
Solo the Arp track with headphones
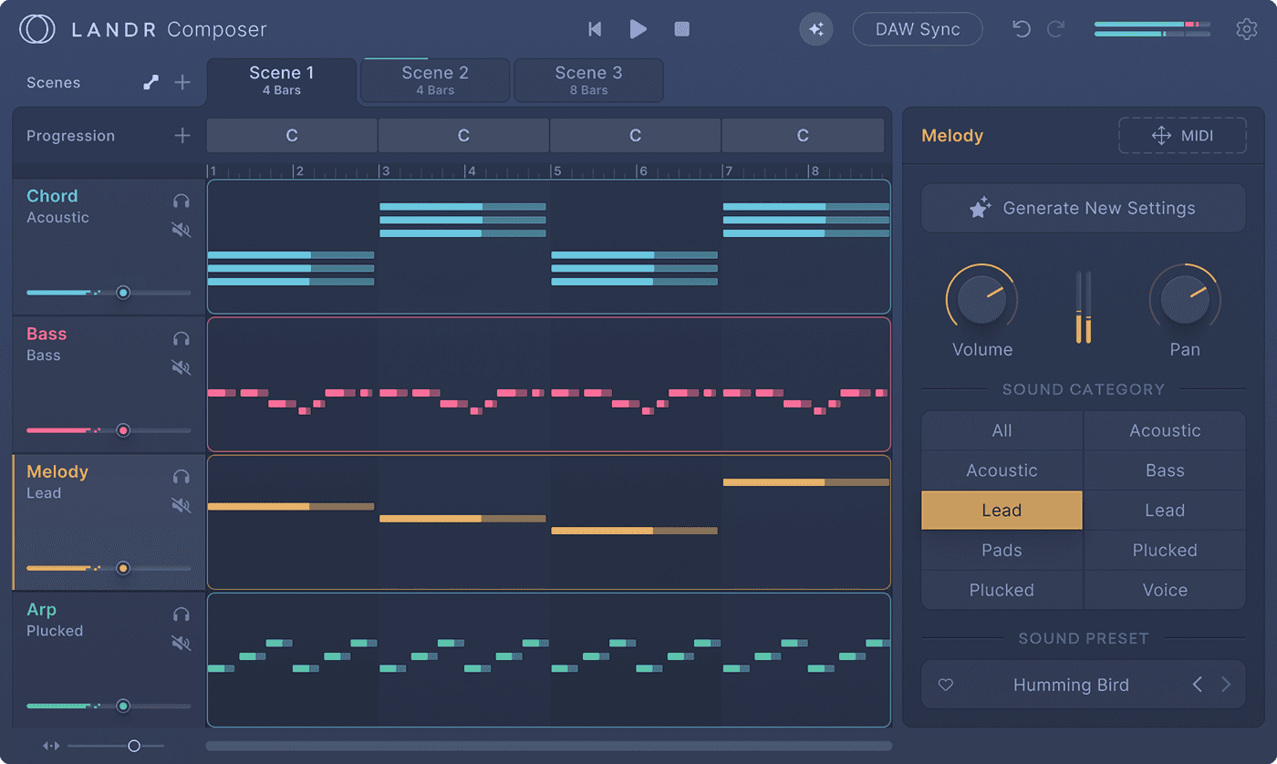(x=182, y=614)
